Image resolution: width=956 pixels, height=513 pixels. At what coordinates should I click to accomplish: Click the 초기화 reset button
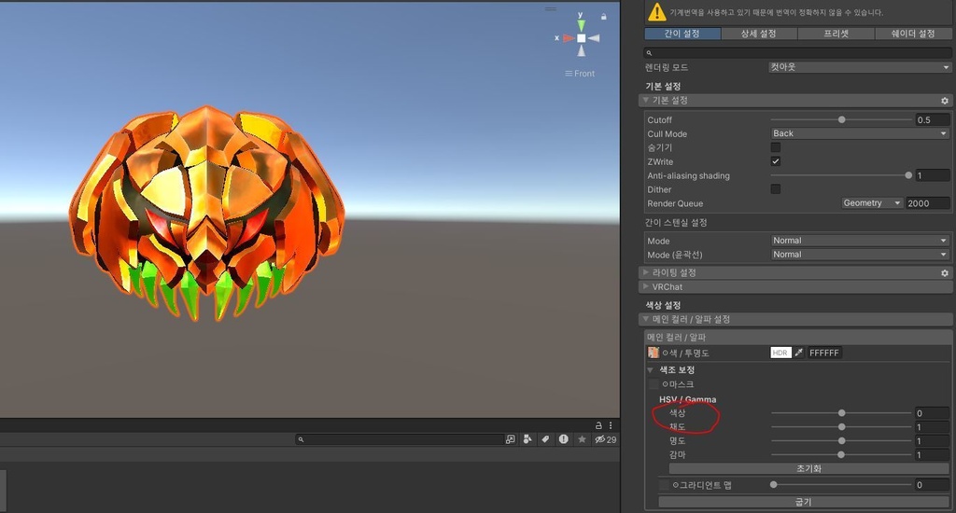[x=808, y=468]
